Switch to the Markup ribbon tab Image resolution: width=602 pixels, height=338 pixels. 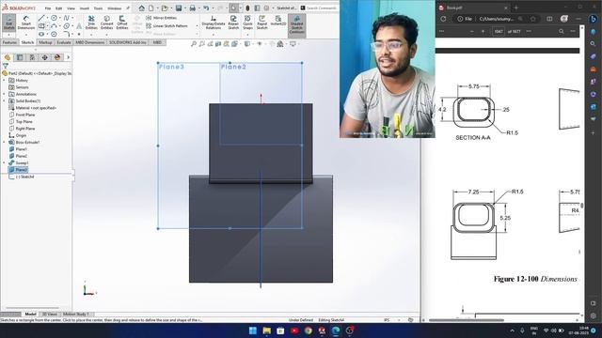pyautogui.click(x=45, y=42)
